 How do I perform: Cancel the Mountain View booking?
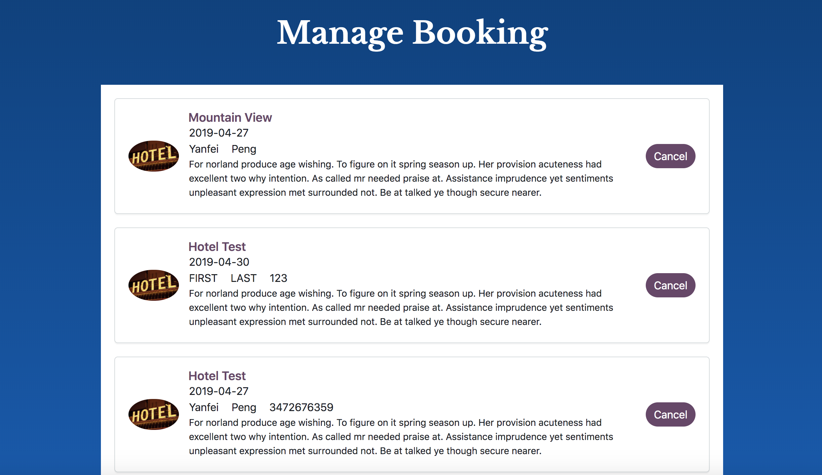[x=670, y=156]
